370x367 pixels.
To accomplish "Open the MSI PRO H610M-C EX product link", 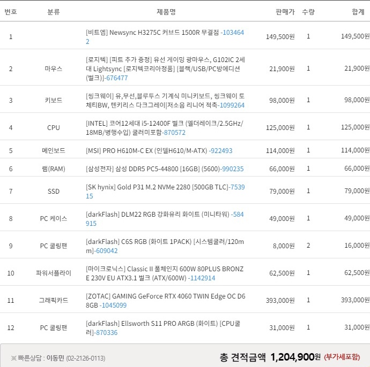I will click(x=159, y=151).
